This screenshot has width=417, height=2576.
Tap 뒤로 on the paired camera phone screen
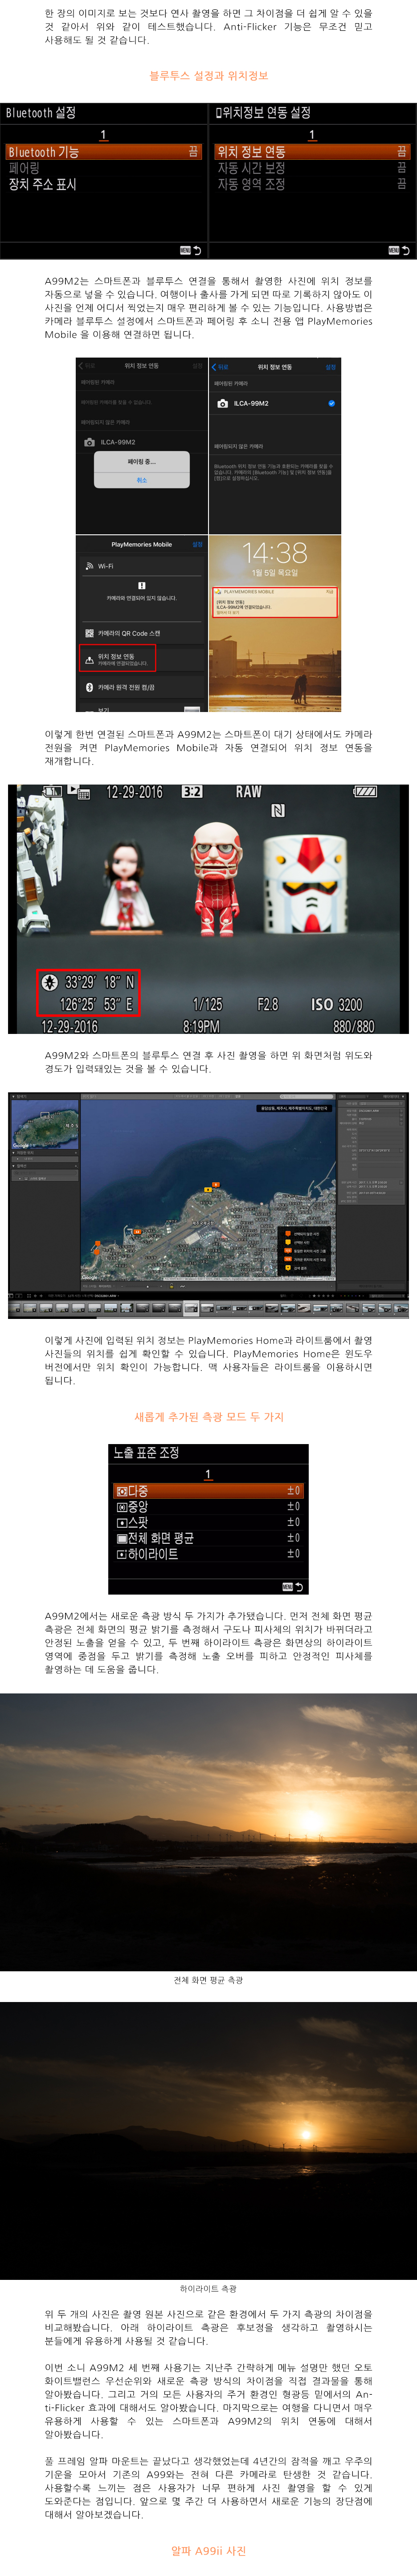221,367
